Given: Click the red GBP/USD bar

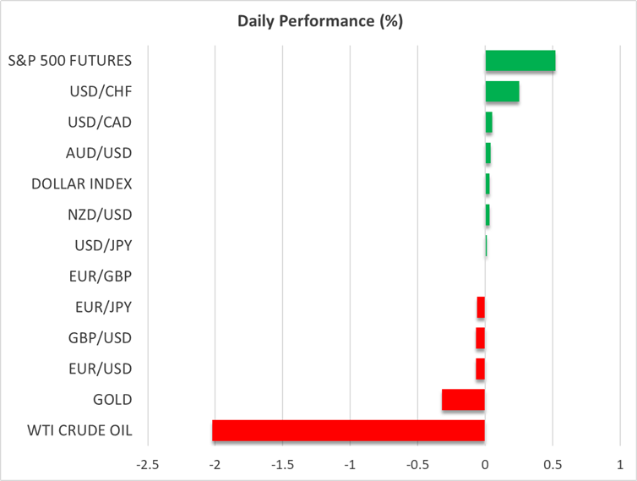Looking at the screenshot, I should point(480,338).
